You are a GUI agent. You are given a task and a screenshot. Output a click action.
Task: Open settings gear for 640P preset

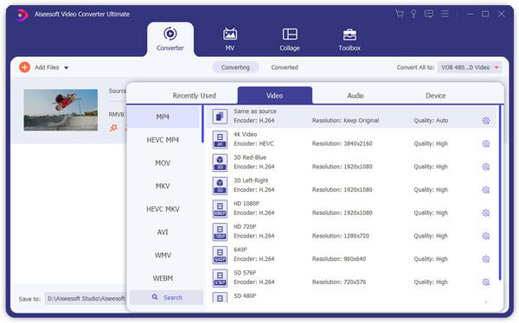[486, 259]
